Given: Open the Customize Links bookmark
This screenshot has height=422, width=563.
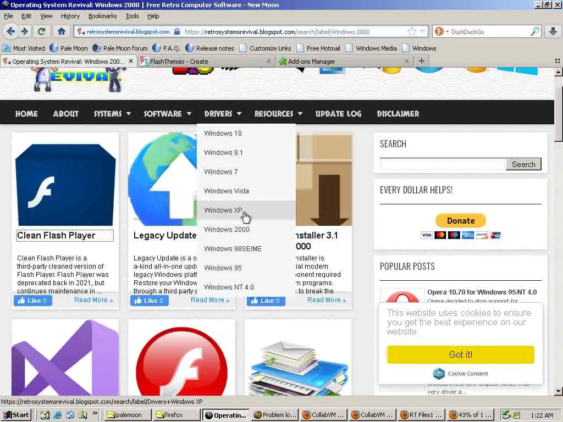Looking at the screenshot, I should point(266,48).
